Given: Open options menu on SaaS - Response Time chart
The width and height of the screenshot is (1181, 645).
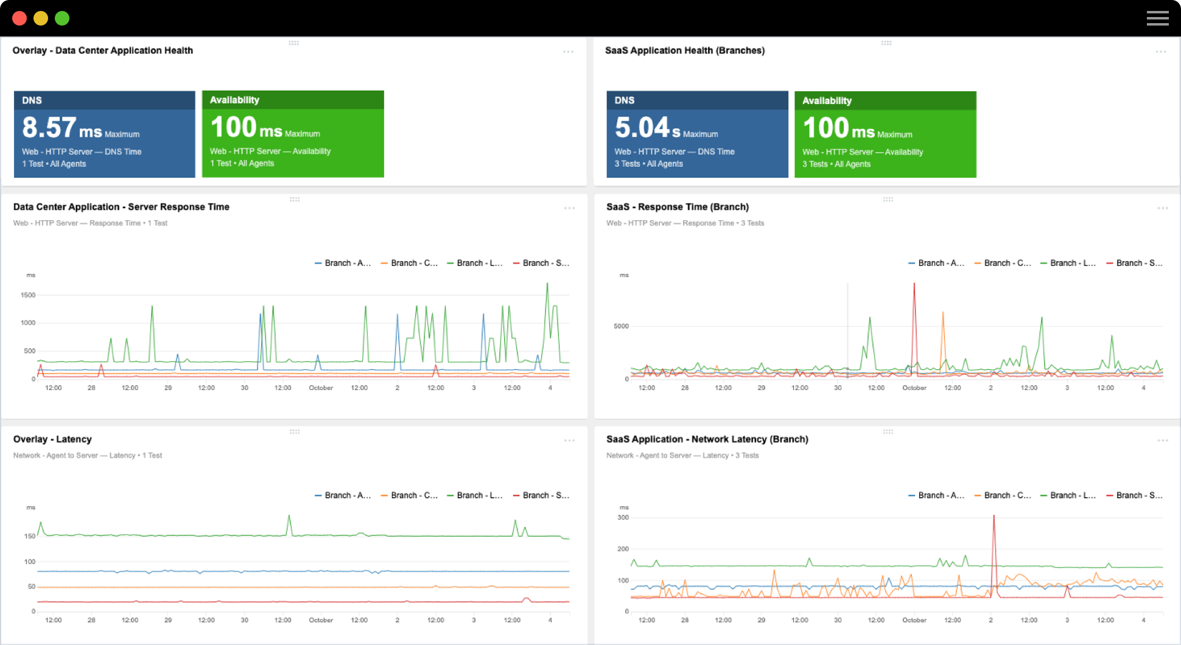Looking at the screenshot, I should 1162,208.
